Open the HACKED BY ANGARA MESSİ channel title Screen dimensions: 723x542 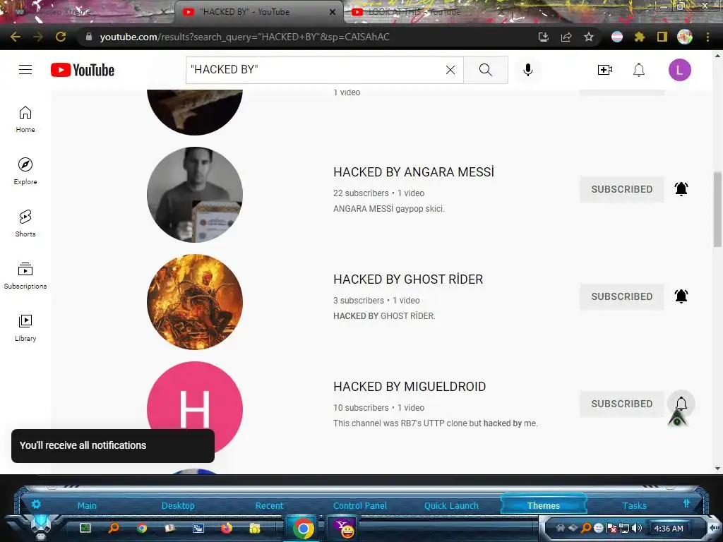(414, 172)
